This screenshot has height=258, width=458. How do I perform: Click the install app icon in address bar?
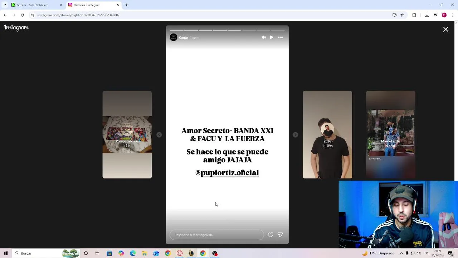394,15
